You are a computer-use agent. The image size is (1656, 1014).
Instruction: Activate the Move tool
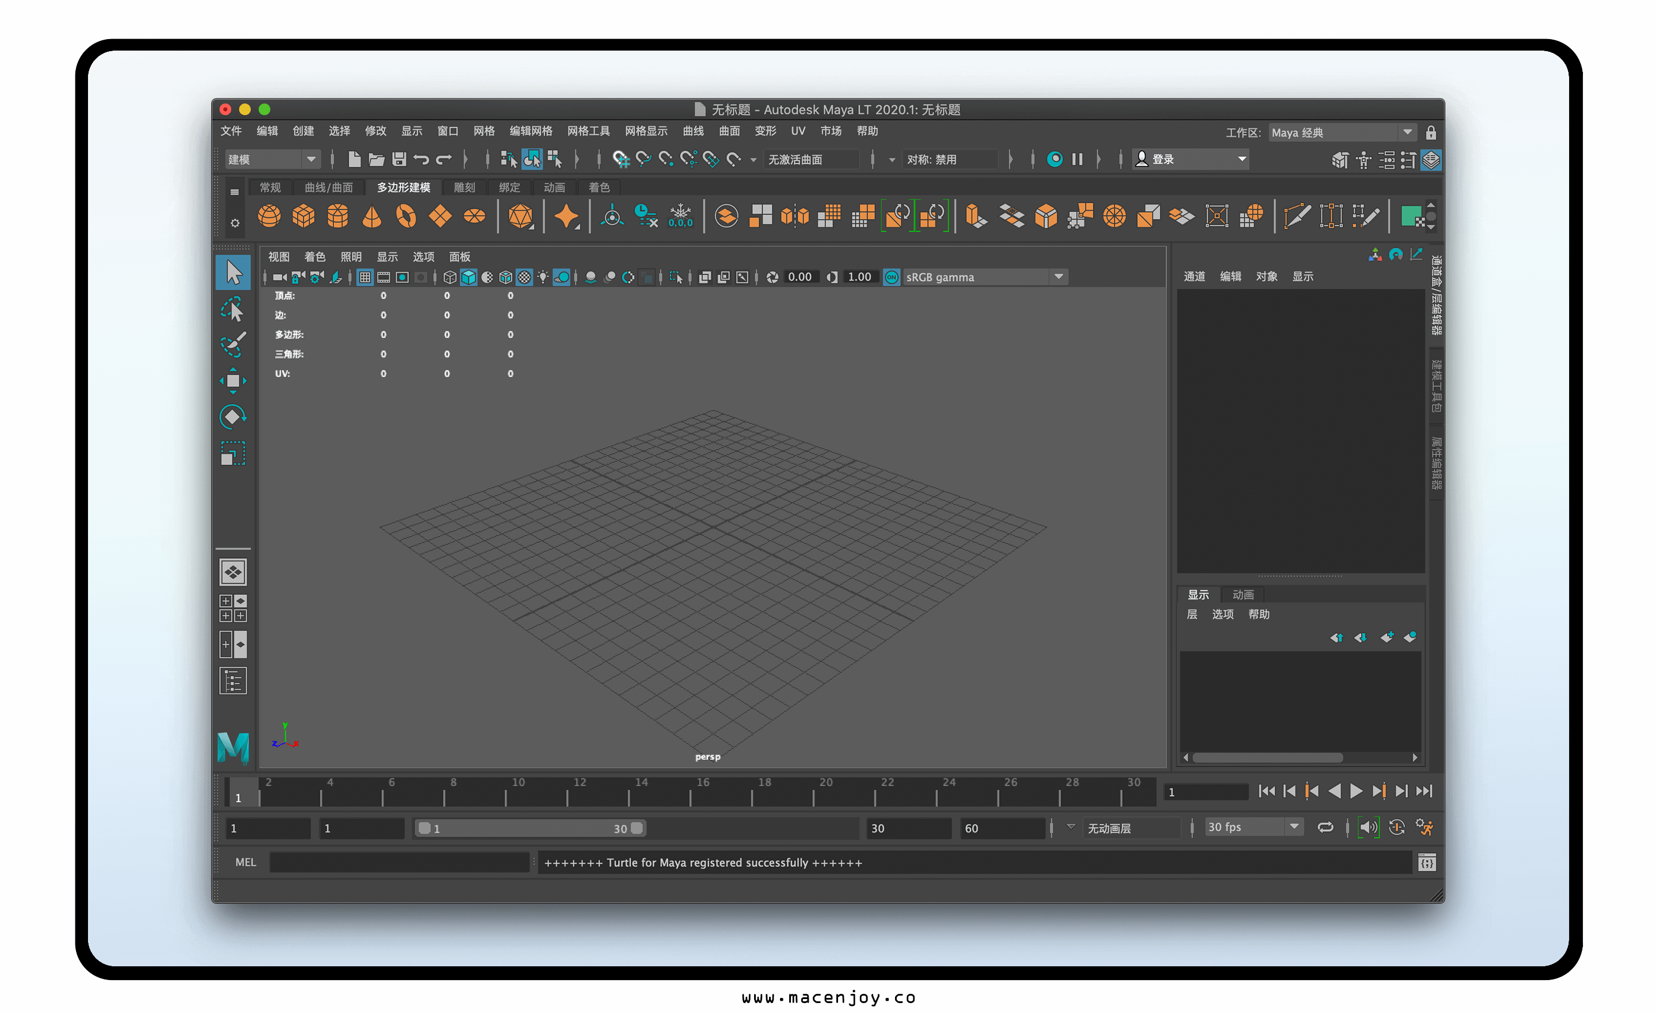233,381
